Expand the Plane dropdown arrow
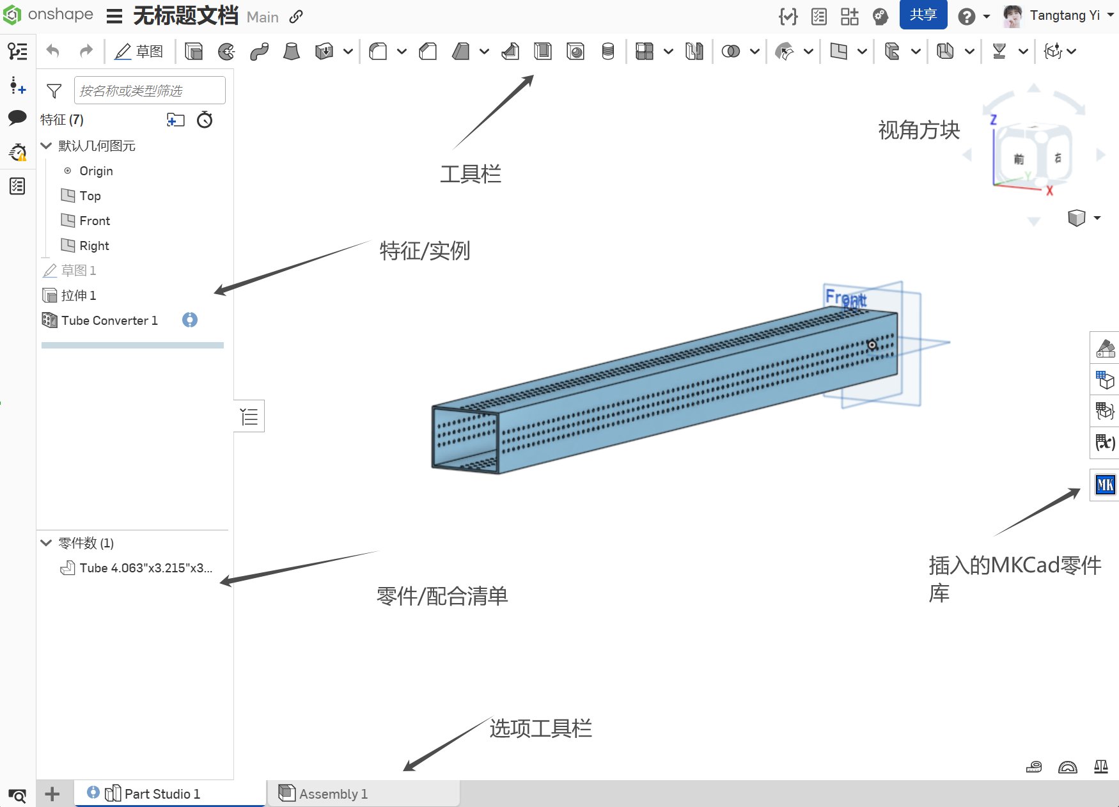This screenshot has width=1119, height=807. (x=862, y=51)
